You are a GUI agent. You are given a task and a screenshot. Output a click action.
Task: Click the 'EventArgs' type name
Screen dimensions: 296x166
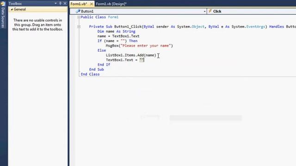pyautogui.click(x=256, y=27)
